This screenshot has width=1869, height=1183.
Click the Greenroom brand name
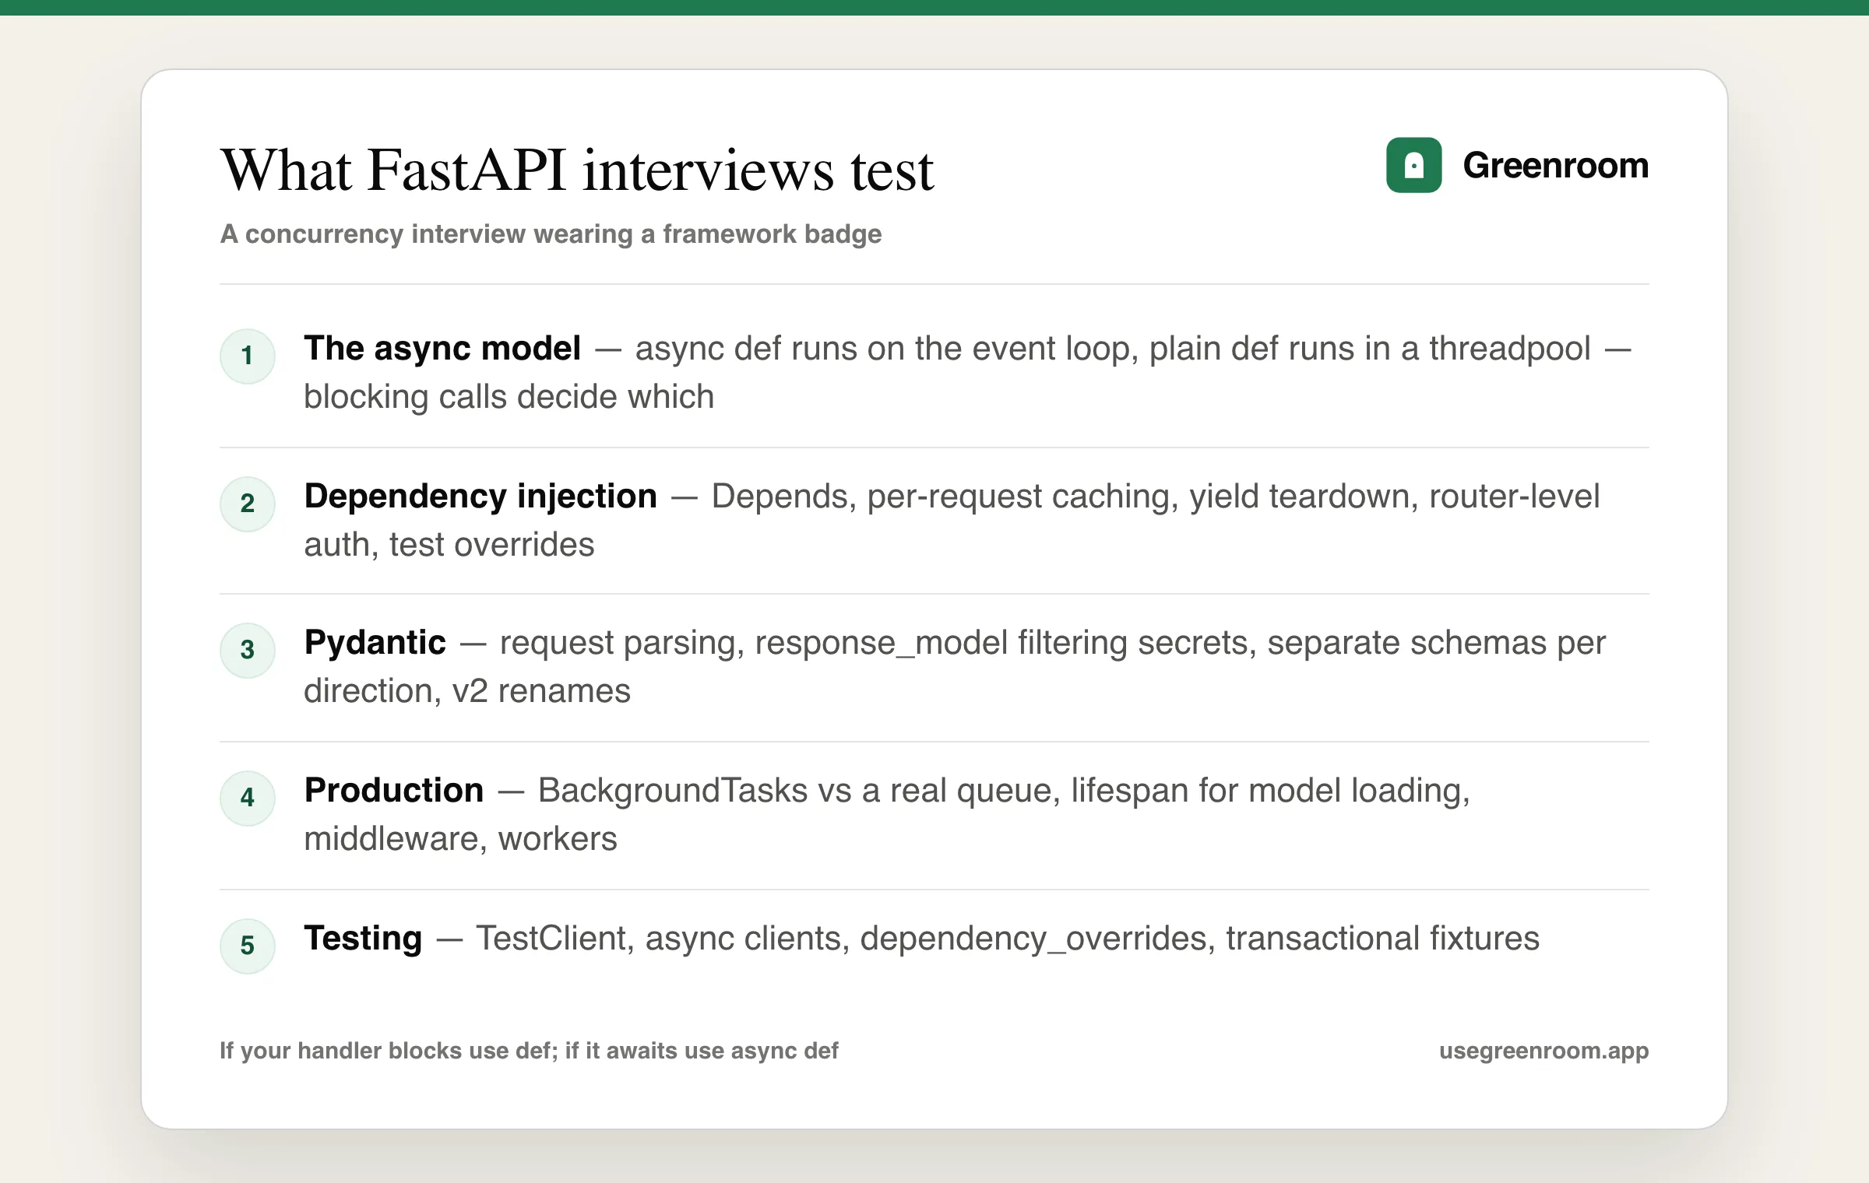pyautogui.click(x=1555, y=165)
